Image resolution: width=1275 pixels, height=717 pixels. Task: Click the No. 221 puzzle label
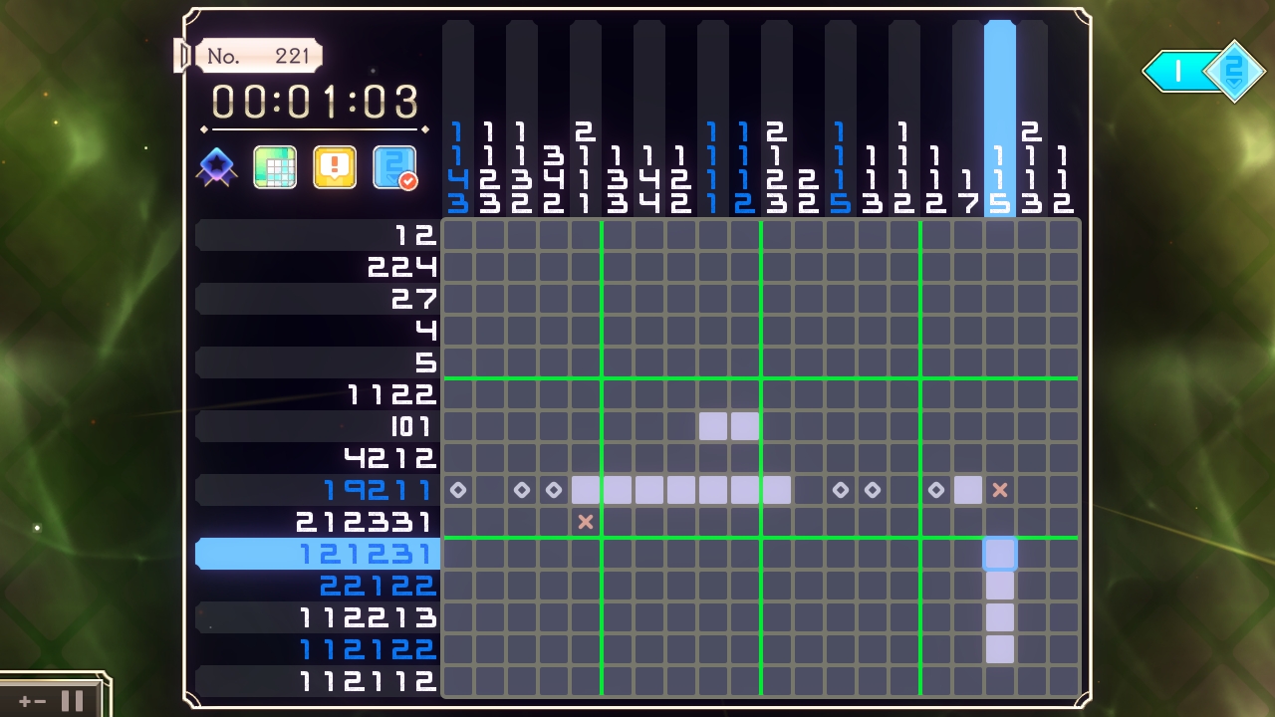point(258,56)
